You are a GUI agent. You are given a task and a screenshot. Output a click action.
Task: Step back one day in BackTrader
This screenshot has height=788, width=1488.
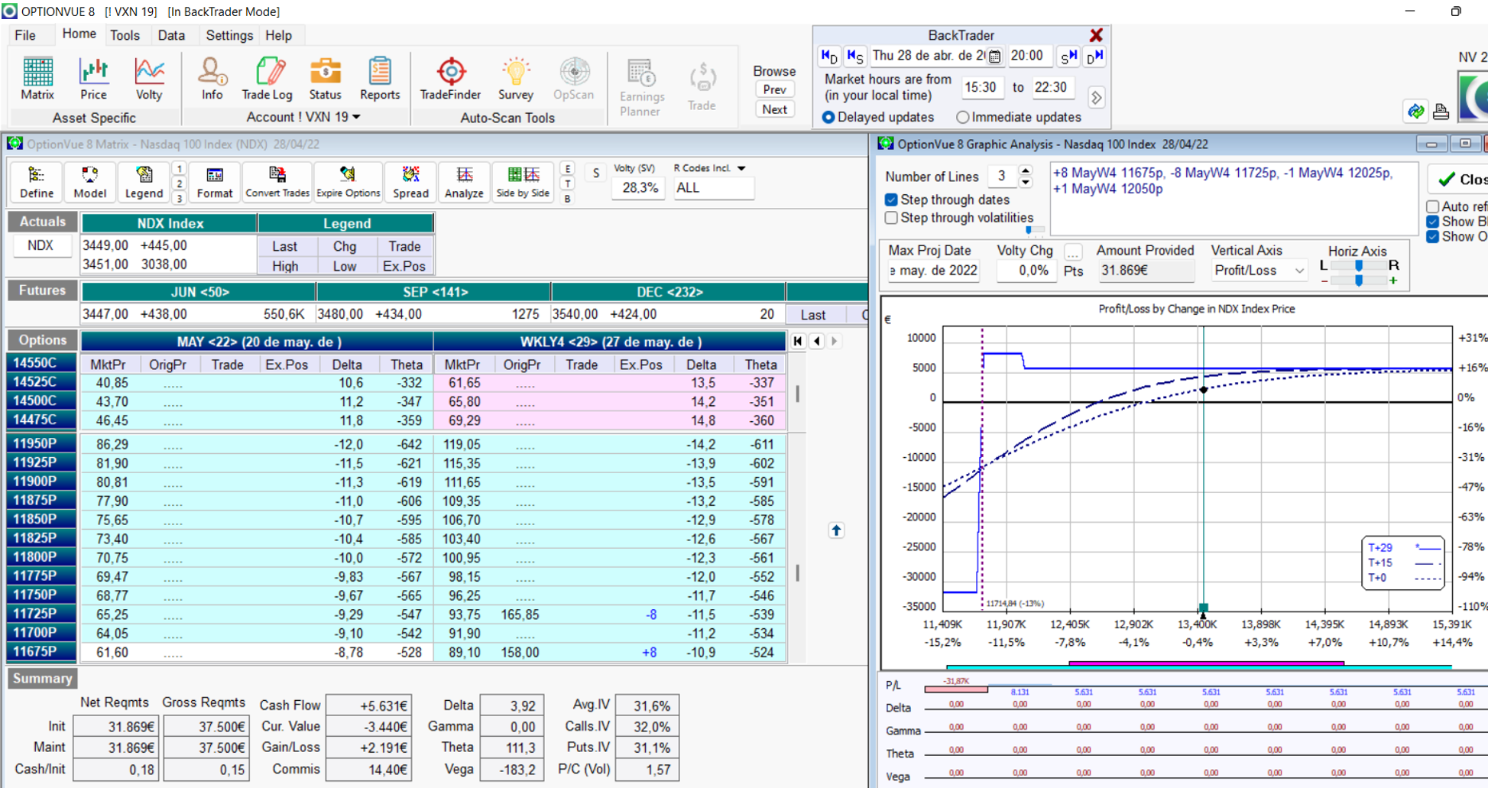click(829, 56)
